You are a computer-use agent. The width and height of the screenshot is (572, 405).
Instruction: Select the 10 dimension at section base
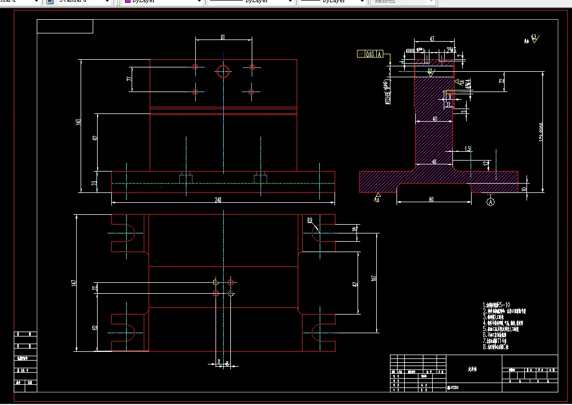click(524, 190)
